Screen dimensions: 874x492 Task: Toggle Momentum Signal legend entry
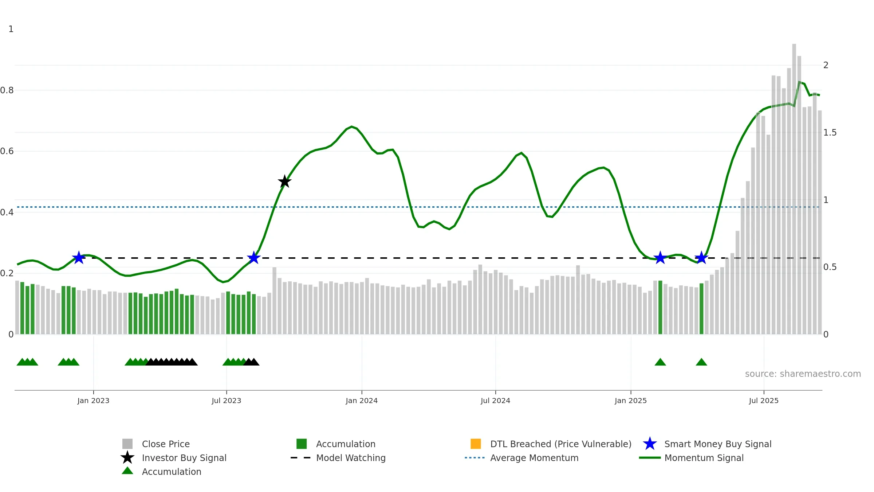tap(692, 458)
